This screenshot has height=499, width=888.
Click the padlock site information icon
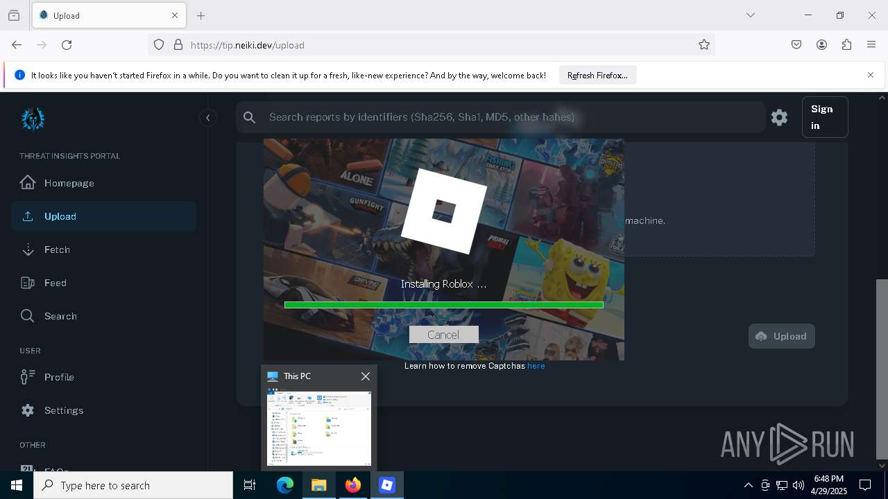178,45
